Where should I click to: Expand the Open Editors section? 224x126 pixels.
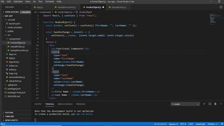click(12, 12)
